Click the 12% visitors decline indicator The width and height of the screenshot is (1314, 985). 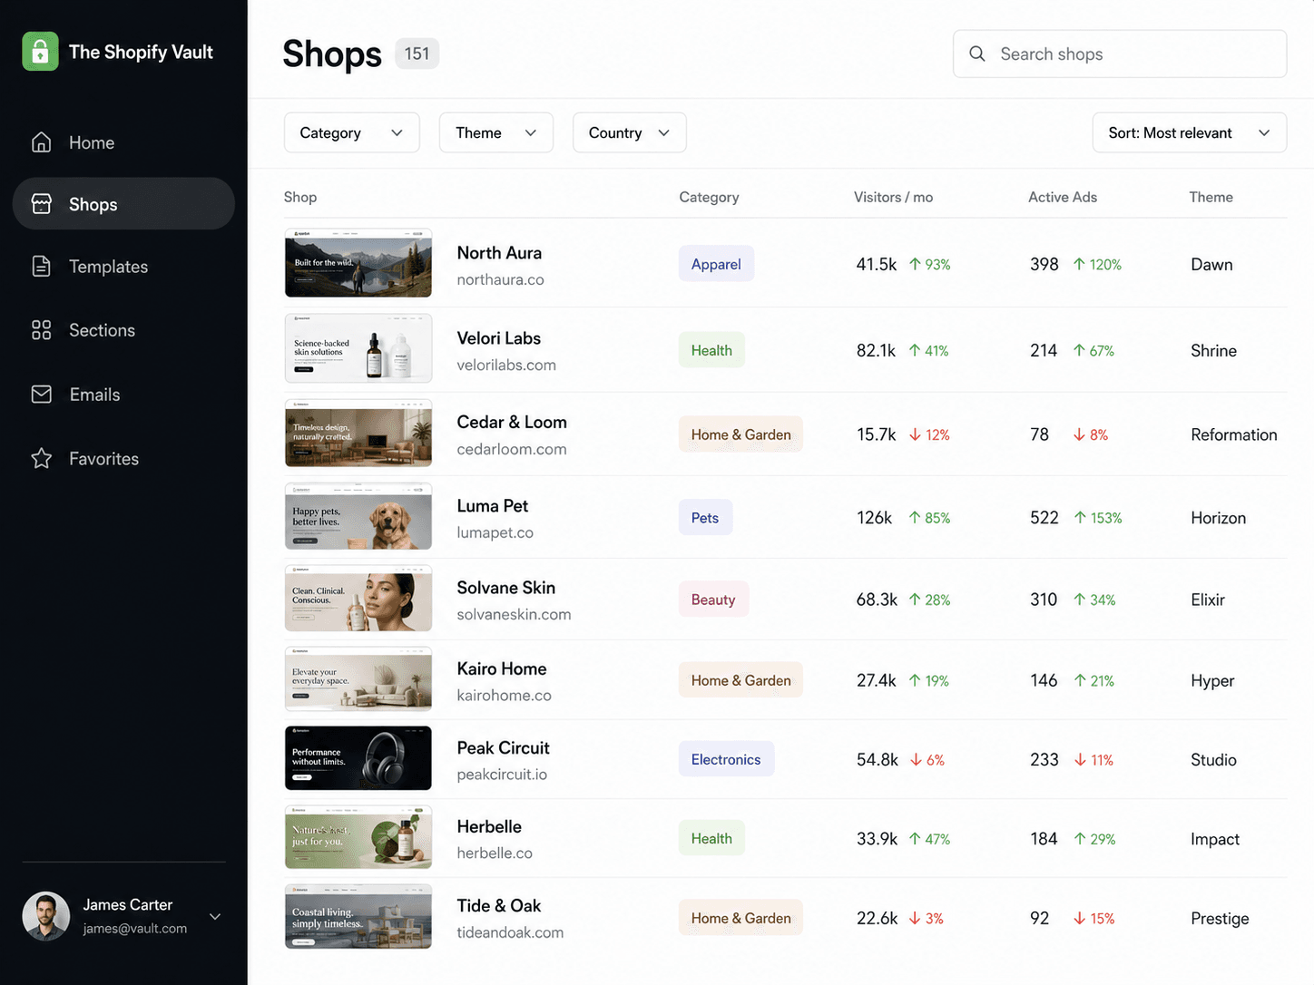pos(930,434)
